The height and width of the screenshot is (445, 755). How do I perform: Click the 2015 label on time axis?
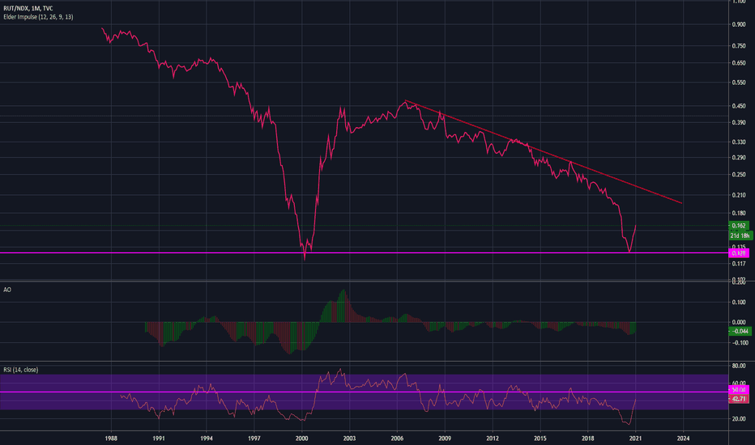coord(540,439)
